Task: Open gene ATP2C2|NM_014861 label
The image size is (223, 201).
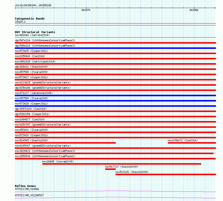Action: (x=27, y=189)
